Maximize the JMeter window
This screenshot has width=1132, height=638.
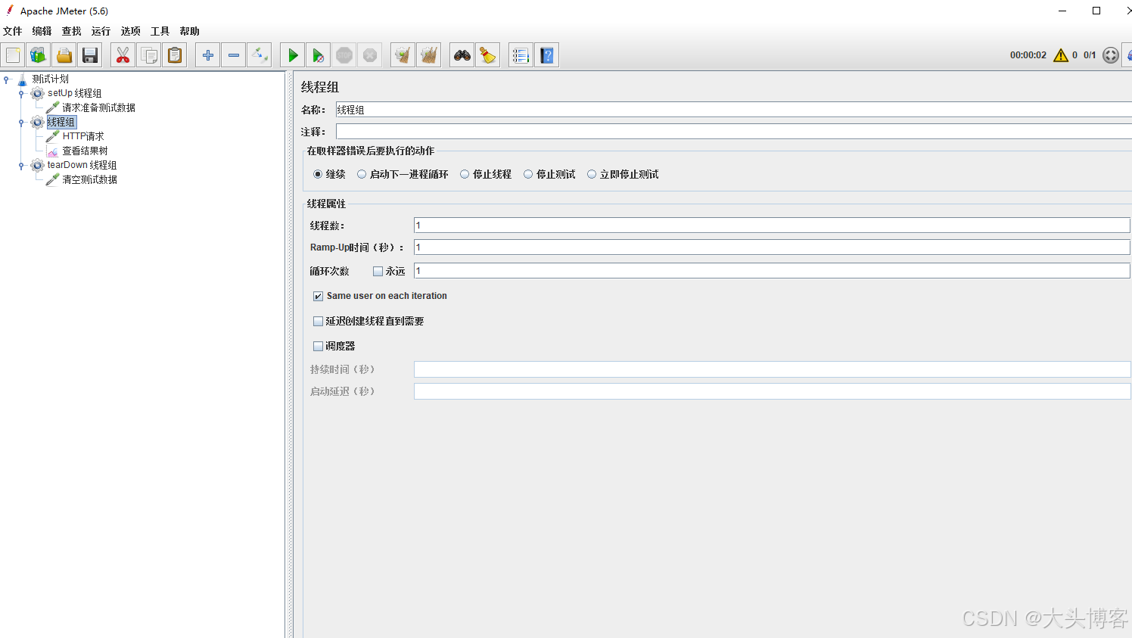(x=1096, y=11)
